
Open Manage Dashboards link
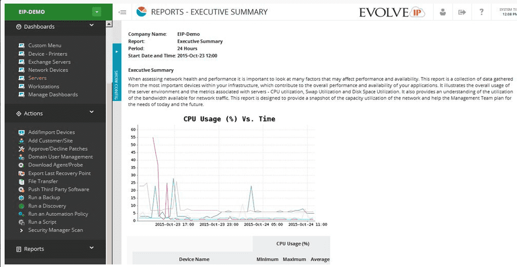(x=53, y=95)
